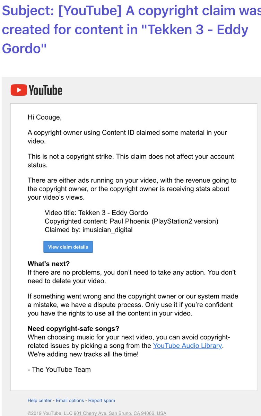Select the Report spam footer link
The height and width of the screenshot is (416, 261).
pos(102,400)
